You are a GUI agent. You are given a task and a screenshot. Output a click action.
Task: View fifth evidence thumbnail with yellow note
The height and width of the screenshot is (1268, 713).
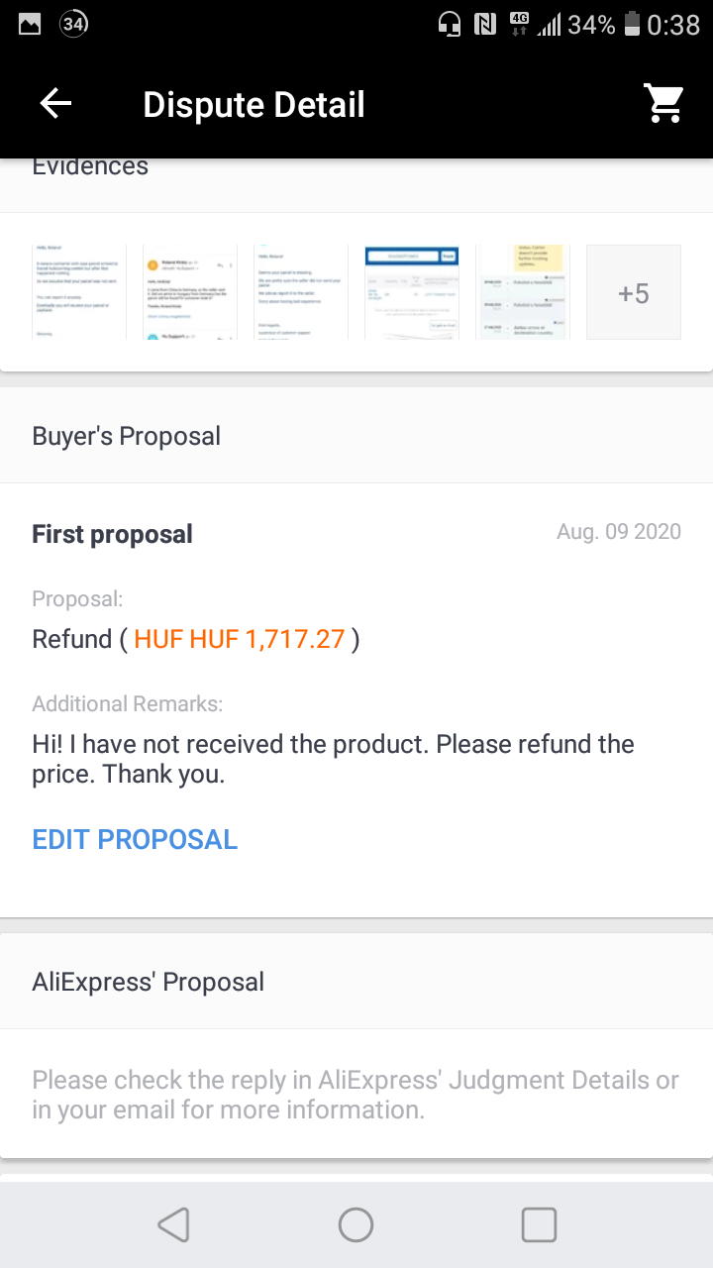(x=523, y=292)
